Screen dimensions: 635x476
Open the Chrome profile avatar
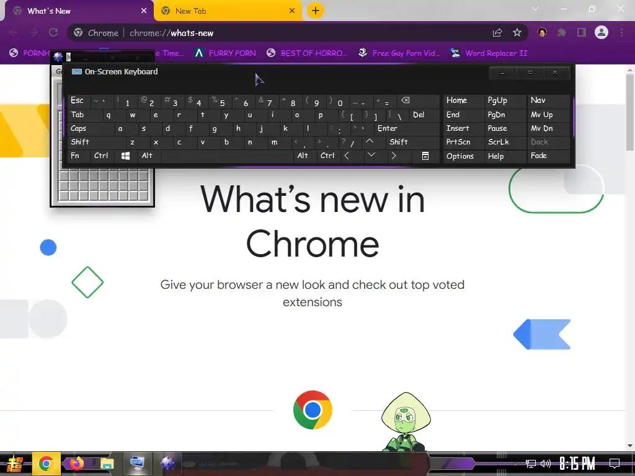[602, 32]
